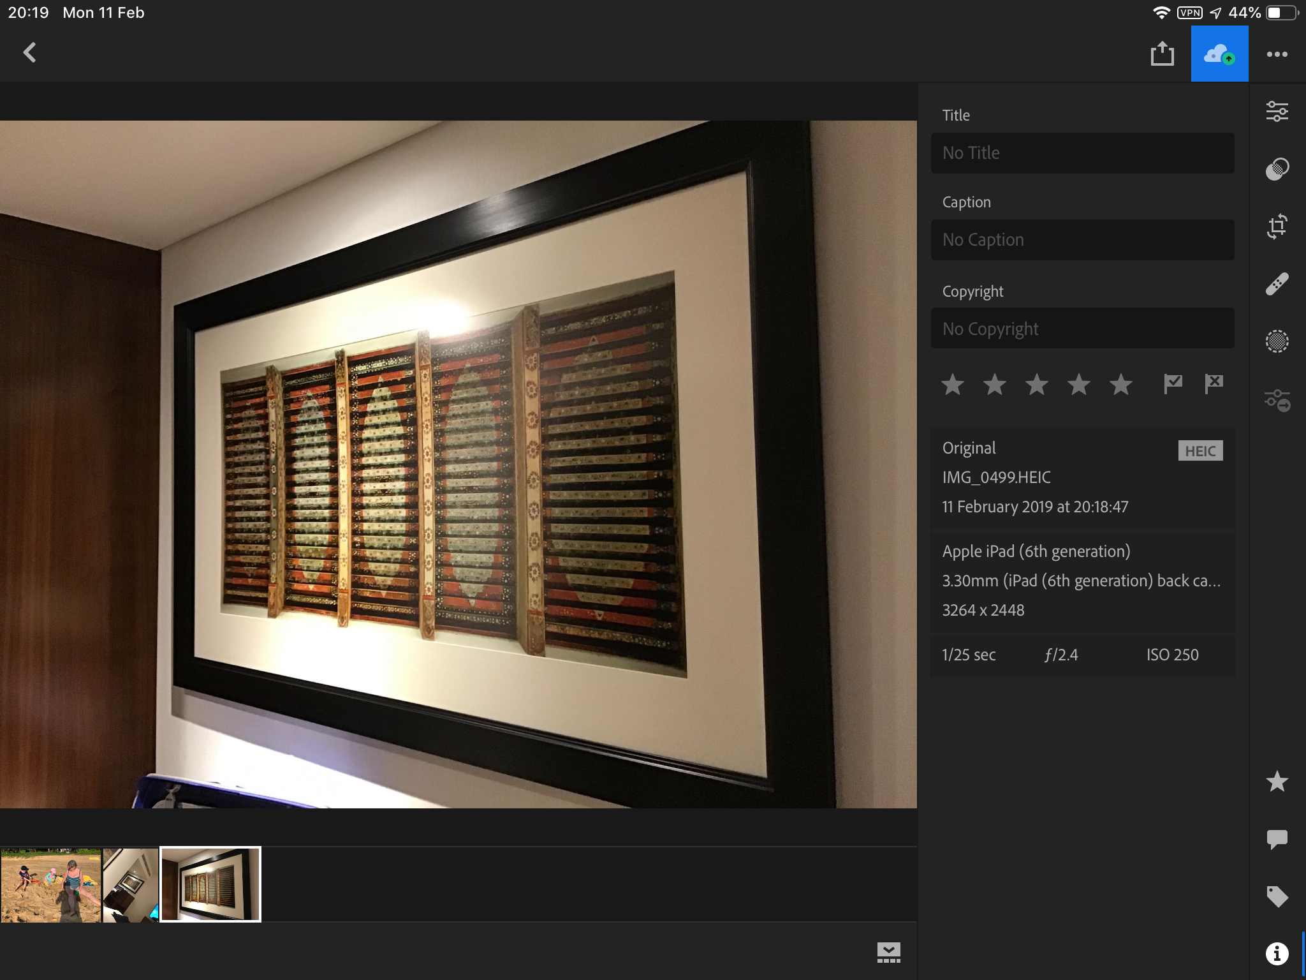Screen dimensions: 1306x980
Task: Click the No Title input field
Action: tap(1082, 153)
